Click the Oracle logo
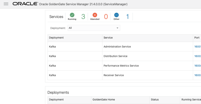The image size is (201, 104). coord(25,4)
